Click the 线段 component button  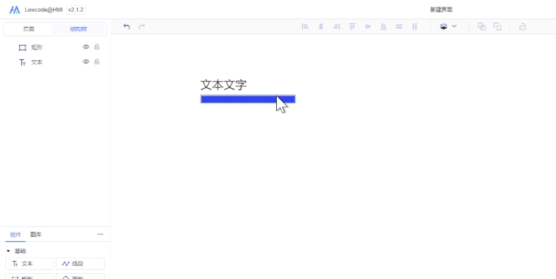point(81,264)
